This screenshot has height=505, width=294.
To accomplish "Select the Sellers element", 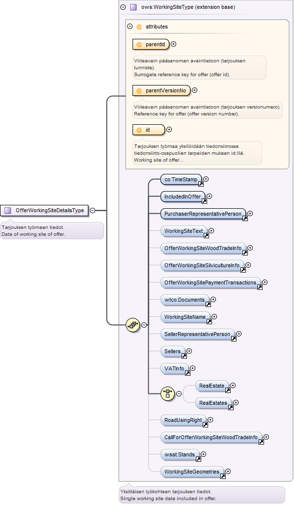I will point(173,351).
